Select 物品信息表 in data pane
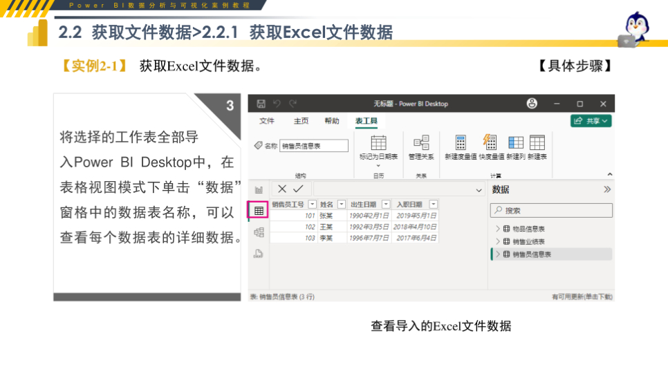The width and height of the screenshot is (668, 376). pos(528,229)
